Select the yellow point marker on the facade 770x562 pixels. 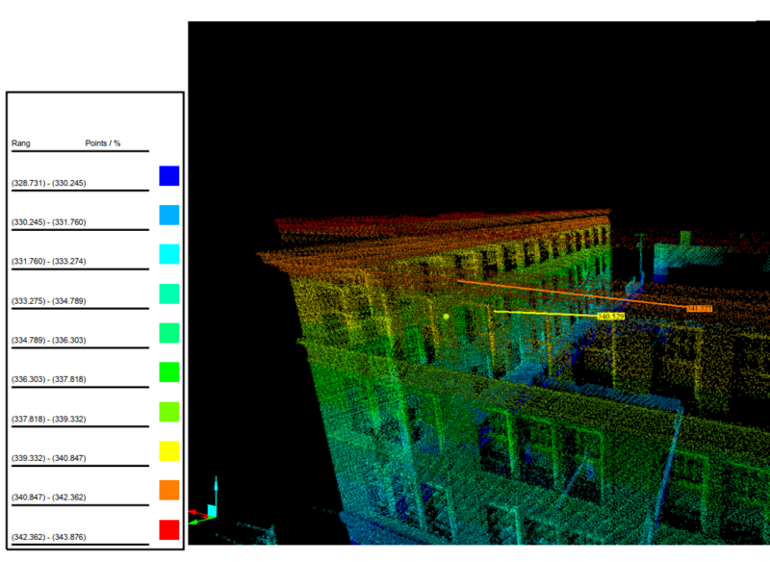(447, 316)
